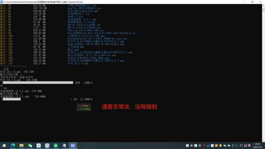Open the green round app on taskbar
The width and height of the screenshot is (265, 149).
coord(56,145)
